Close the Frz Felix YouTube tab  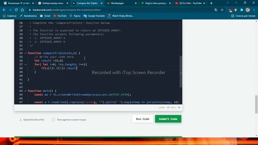point(204,3)
